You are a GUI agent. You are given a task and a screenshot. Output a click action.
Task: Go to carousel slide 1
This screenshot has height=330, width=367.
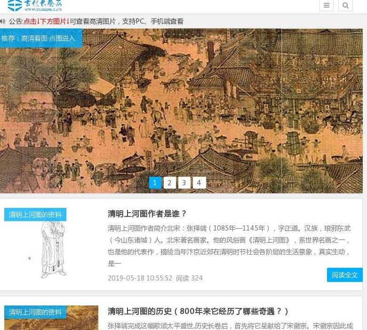155,182
